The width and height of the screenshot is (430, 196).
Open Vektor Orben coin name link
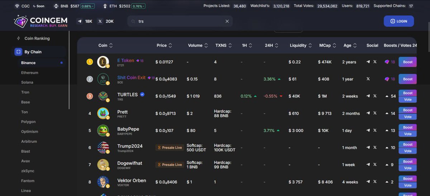132,180
